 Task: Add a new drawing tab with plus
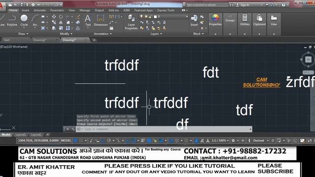pos(94,40)
